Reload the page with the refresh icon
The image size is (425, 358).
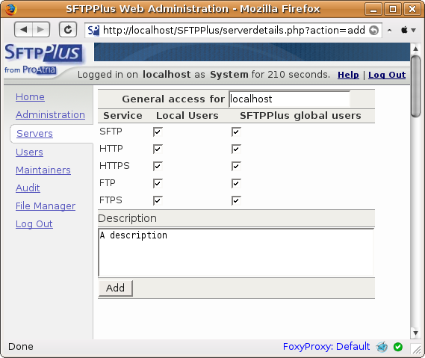(x=68, y=29)
